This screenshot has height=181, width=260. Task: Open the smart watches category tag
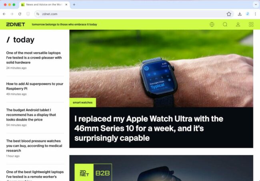[82, 102]
